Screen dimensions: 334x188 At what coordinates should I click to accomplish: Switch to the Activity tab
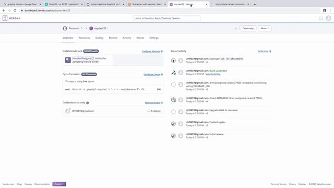coord(127,38)
